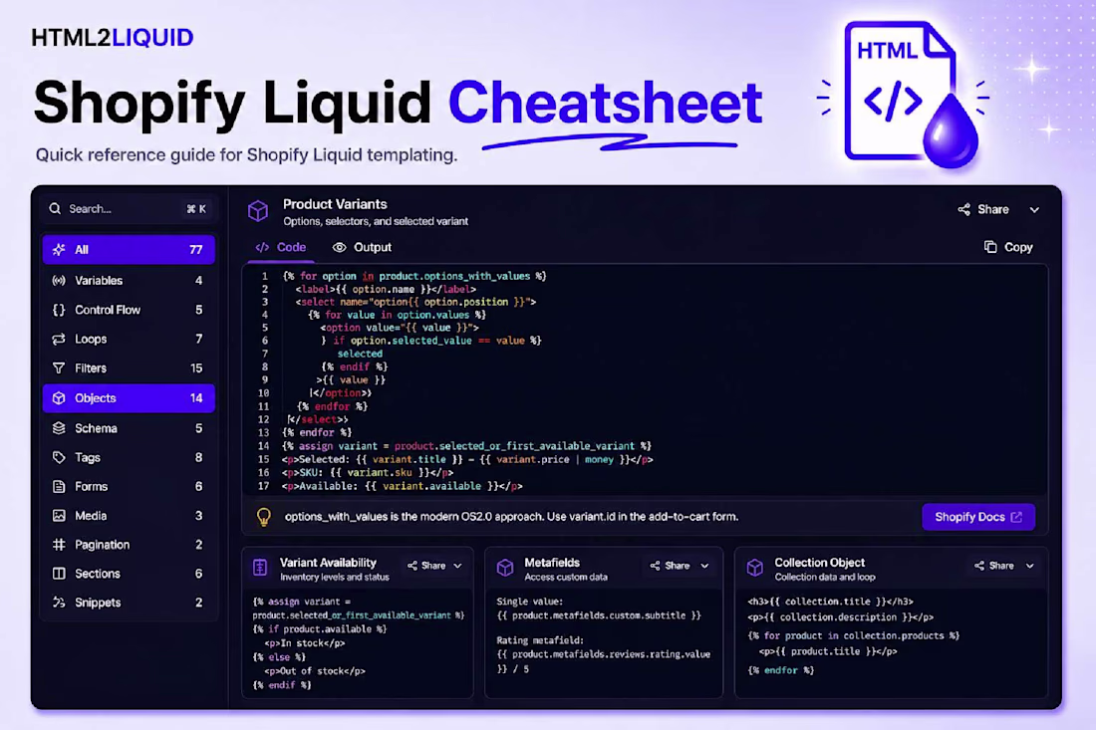
Task: Expand the Product Variants share chevron
Action: 1034,209
